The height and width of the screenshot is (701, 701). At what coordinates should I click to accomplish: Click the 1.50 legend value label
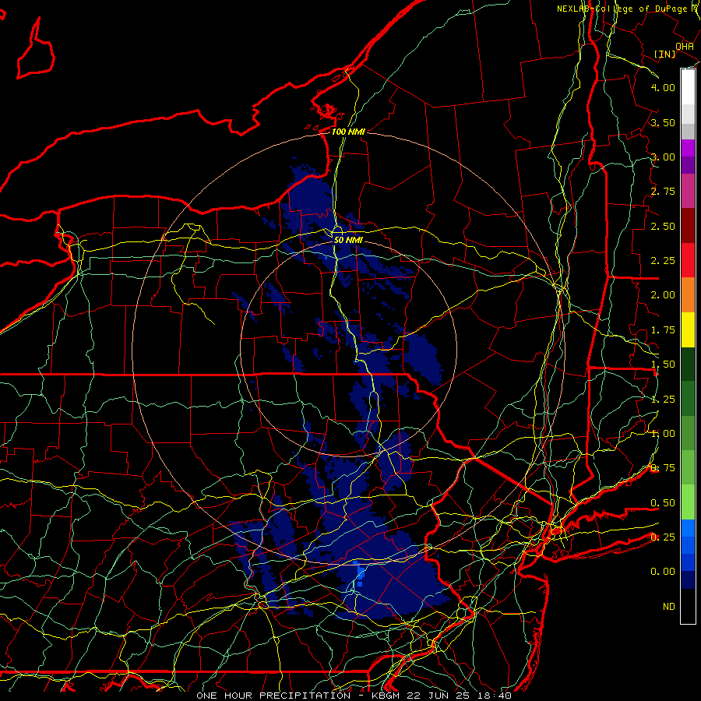pyautogui.click(x=663, y=365)
